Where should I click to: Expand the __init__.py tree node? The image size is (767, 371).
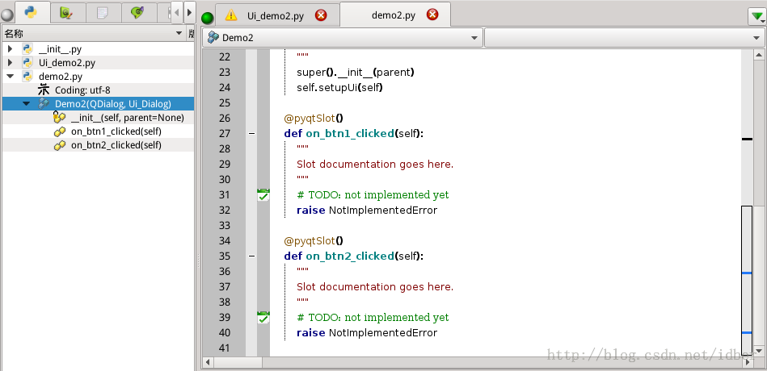click(x=10, y=49)
